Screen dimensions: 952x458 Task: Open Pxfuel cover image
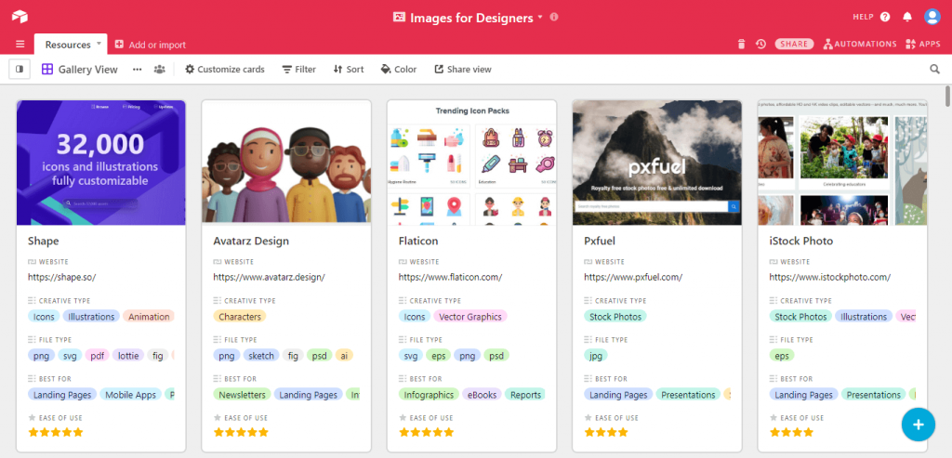[657, 163]
